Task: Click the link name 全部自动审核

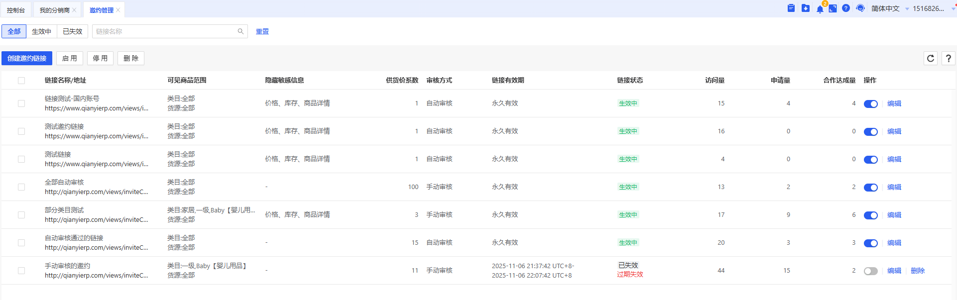Action: [x=64, y=182]
